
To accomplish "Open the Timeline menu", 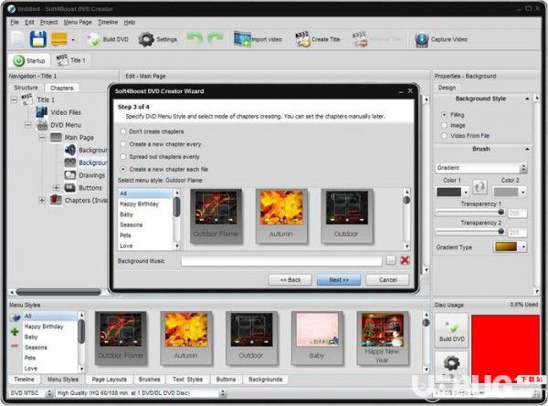I will click(108, 22).
